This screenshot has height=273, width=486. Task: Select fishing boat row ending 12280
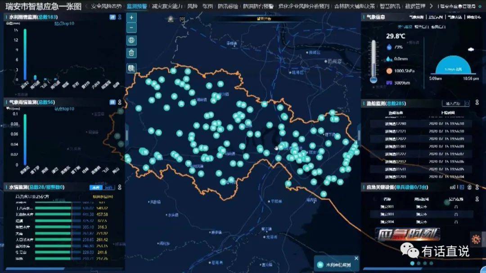[x=421, y=123]
